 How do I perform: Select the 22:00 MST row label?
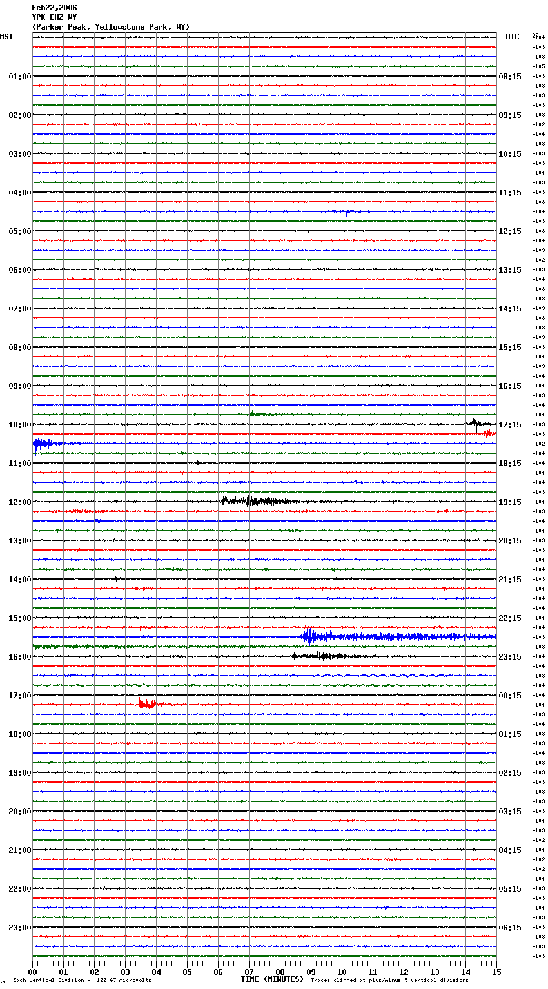pyautogui.click(x=20, y=889)
